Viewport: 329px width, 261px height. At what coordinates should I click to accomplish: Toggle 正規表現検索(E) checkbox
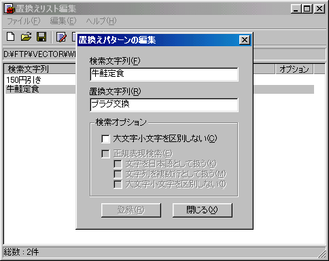pos(105,154)
